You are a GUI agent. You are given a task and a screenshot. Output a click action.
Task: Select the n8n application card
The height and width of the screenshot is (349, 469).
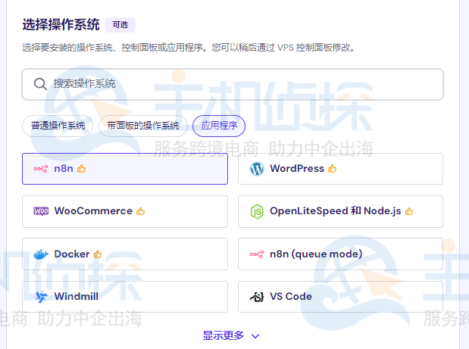coord(125,169)
